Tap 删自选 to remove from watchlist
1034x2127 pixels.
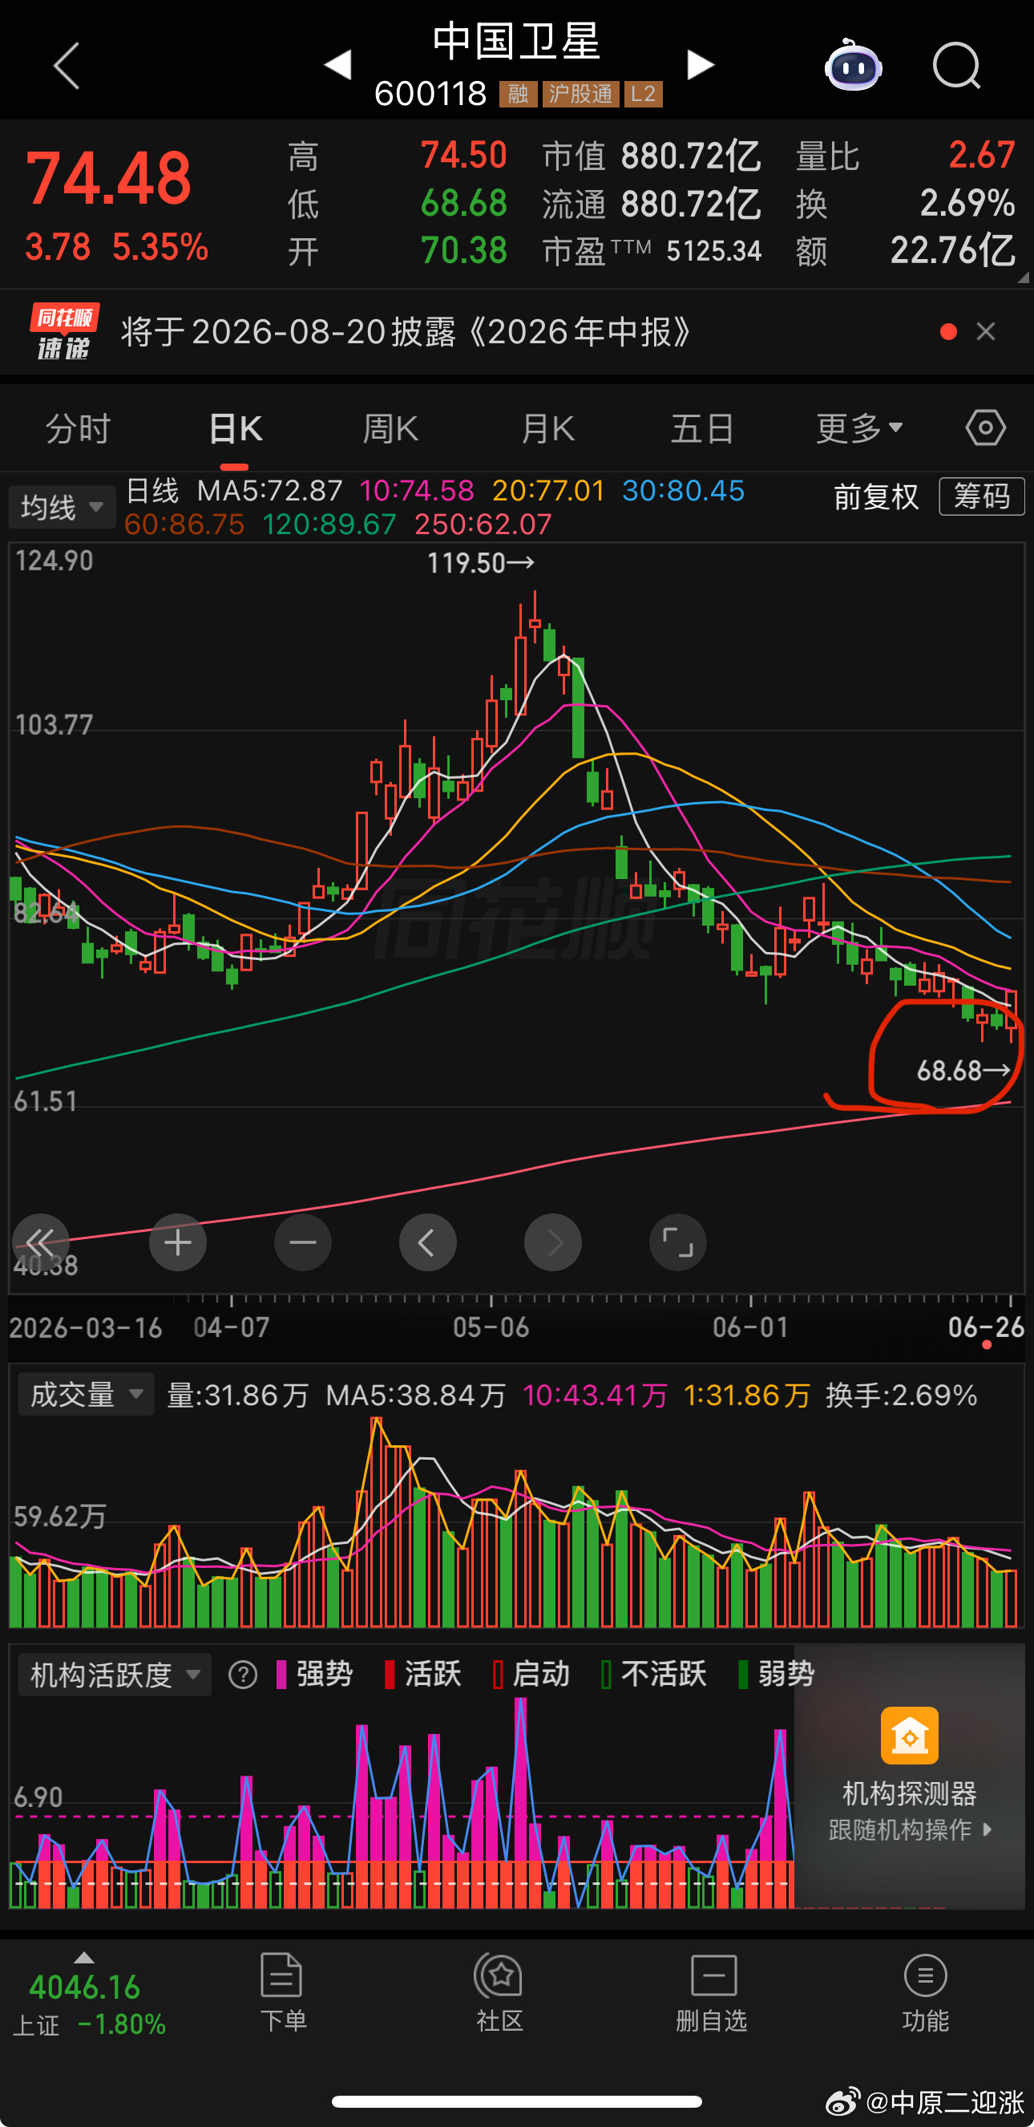coord(712,1992)
